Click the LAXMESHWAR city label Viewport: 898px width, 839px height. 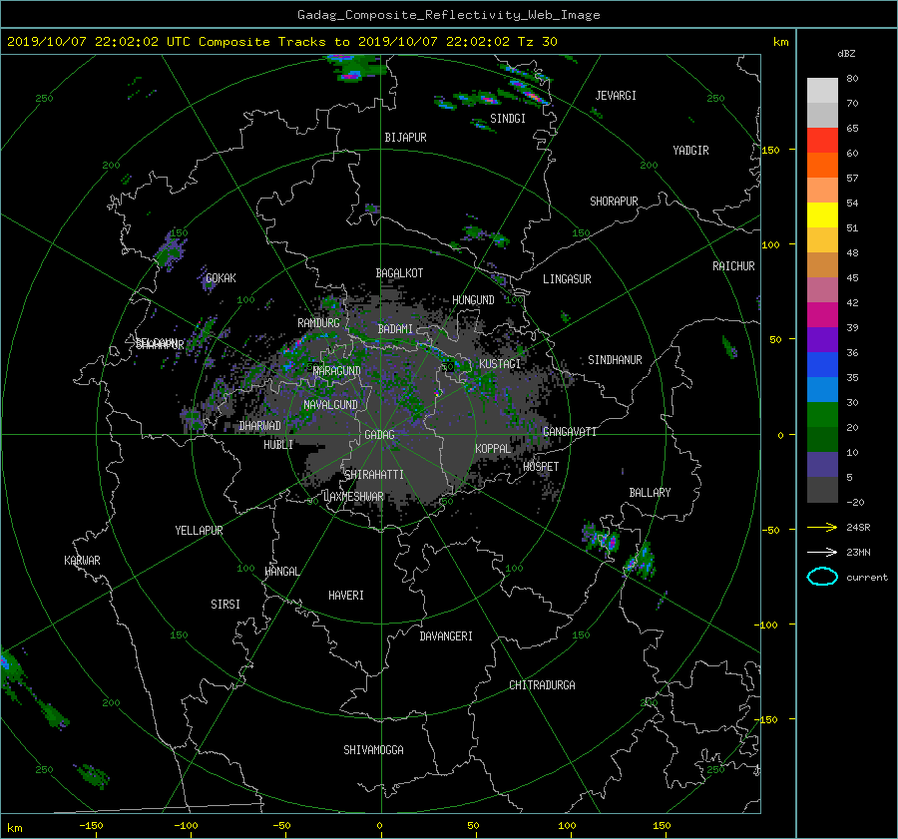(353, 497)
